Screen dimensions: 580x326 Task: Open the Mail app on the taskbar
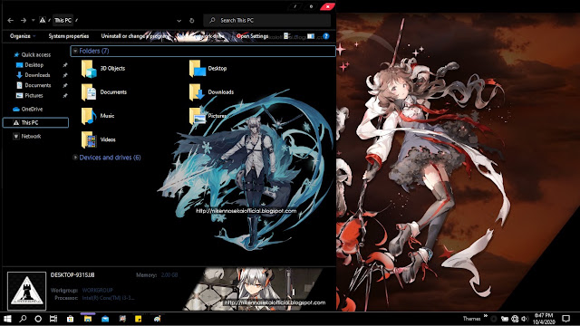(x=105, y=319)
